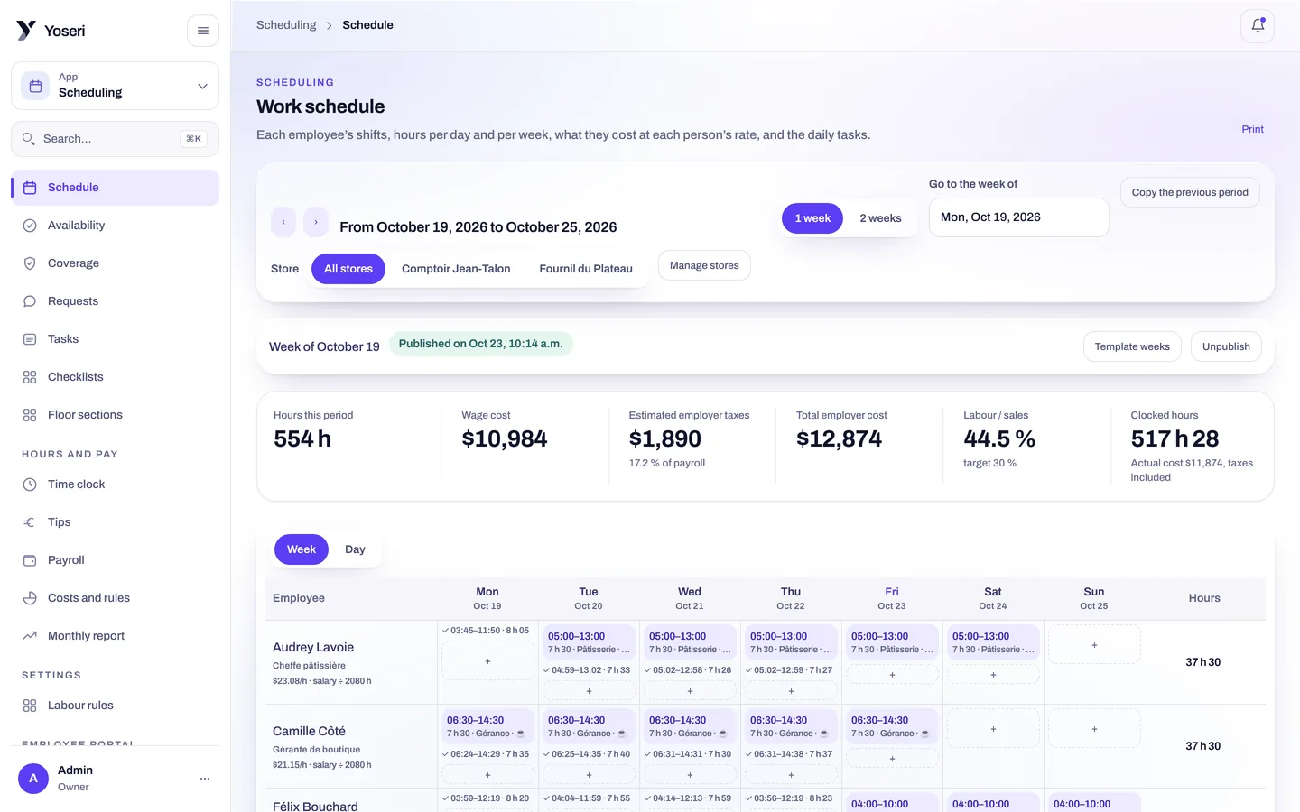
Task: Open the Coverage page
Action: 116,263
